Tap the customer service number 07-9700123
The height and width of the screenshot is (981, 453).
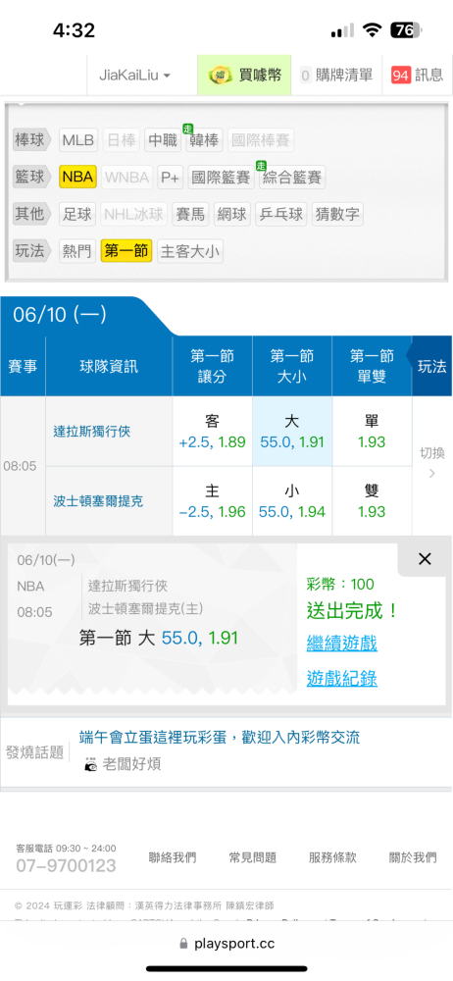[66, 866]
